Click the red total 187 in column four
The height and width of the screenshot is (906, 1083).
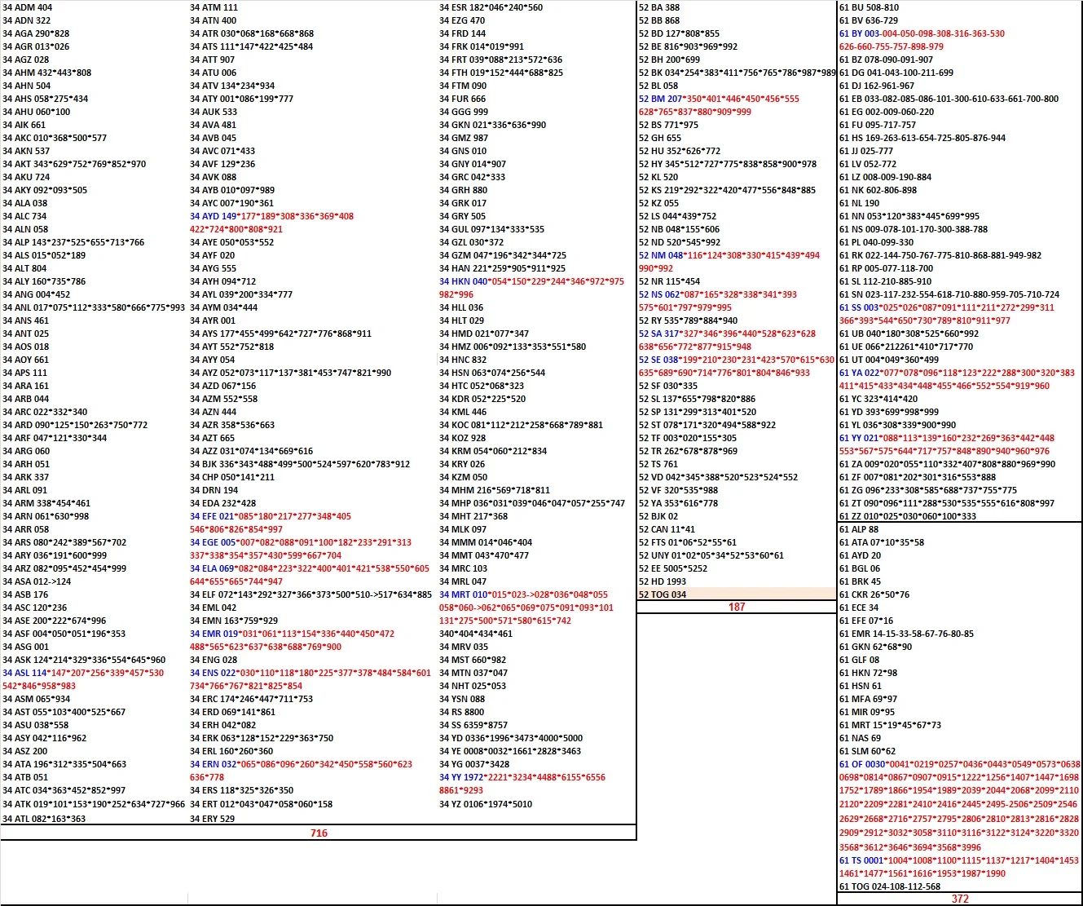735,607
